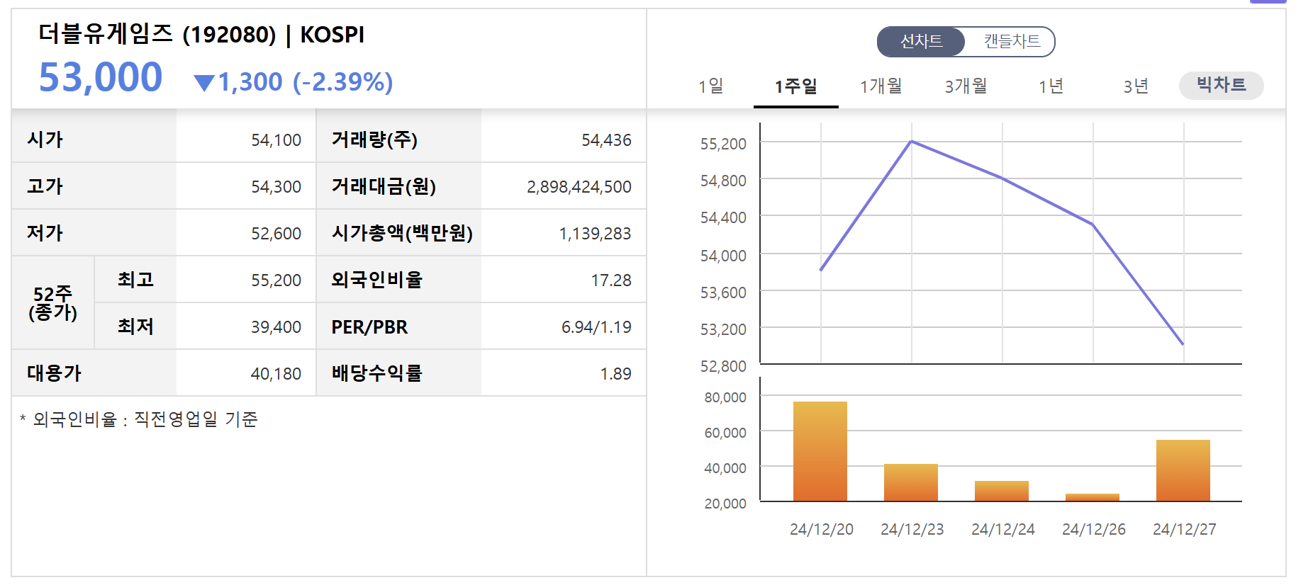Click the 배당수익률 label
This screenshot has height=585, width=1296.
click(376, 373)
